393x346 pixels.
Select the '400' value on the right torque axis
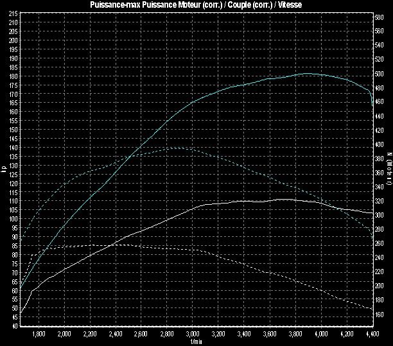(380, 144)
